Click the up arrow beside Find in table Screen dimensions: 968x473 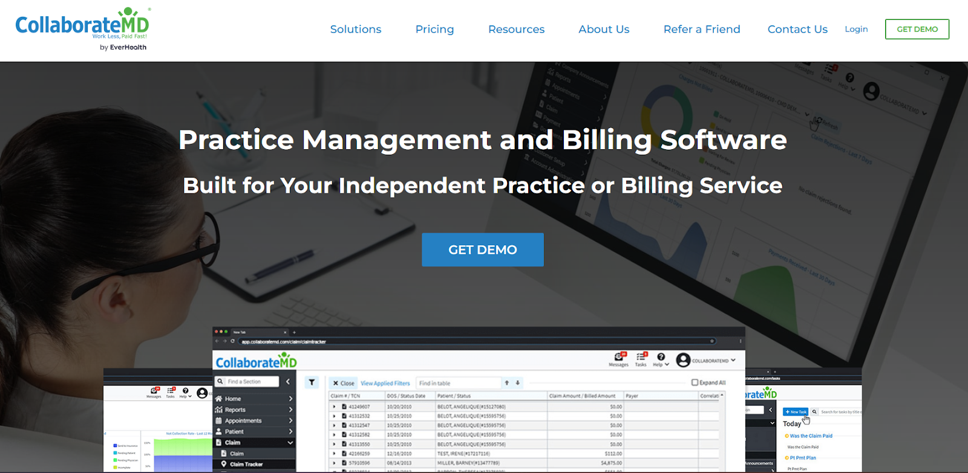507,383
